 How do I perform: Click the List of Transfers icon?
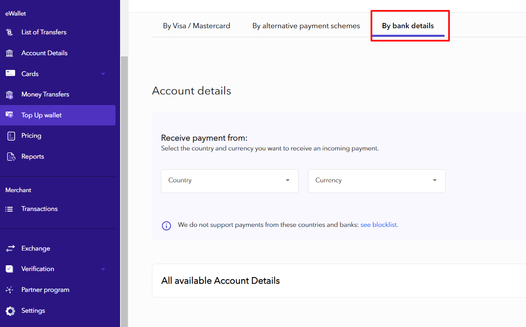tap(10, 32)
